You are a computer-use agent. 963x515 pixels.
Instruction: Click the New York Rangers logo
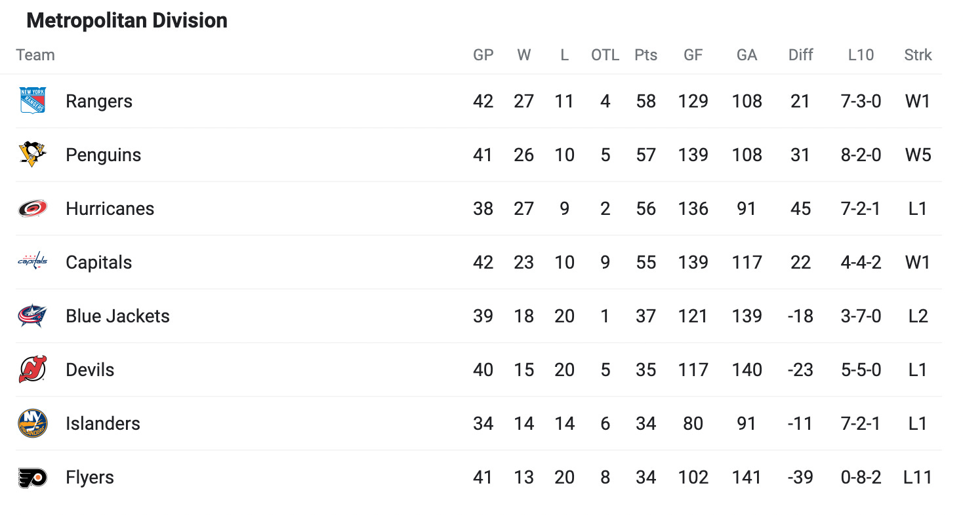tap(32, 101)
